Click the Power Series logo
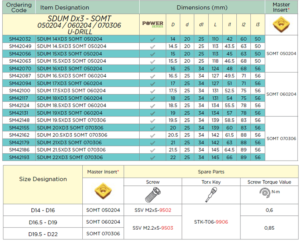This screenshot has width=302, height=241. click(x=153, y=25)
